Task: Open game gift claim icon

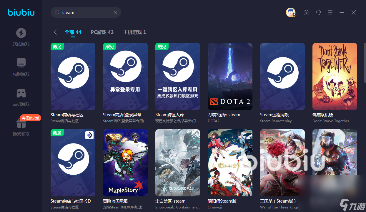Action: tap(21, 123)
